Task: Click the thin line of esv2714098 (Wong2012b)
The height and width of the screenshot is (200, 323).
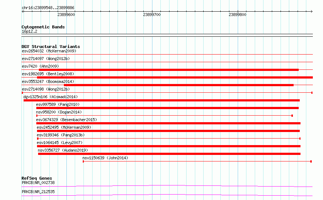Action: pos(167,93)
